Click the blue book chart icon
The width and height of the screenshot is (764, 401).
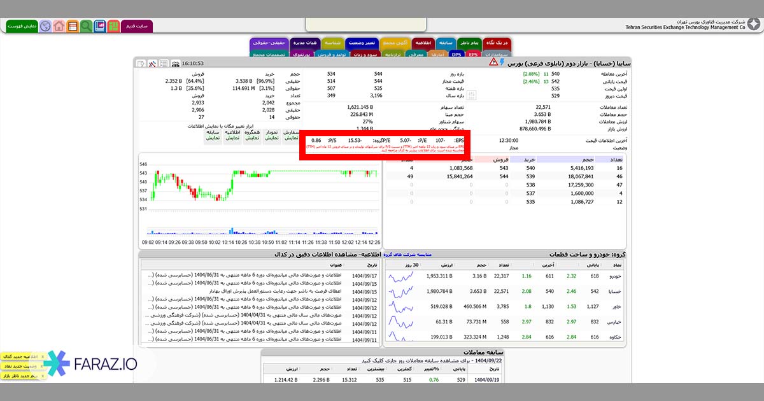click(100, 26)
